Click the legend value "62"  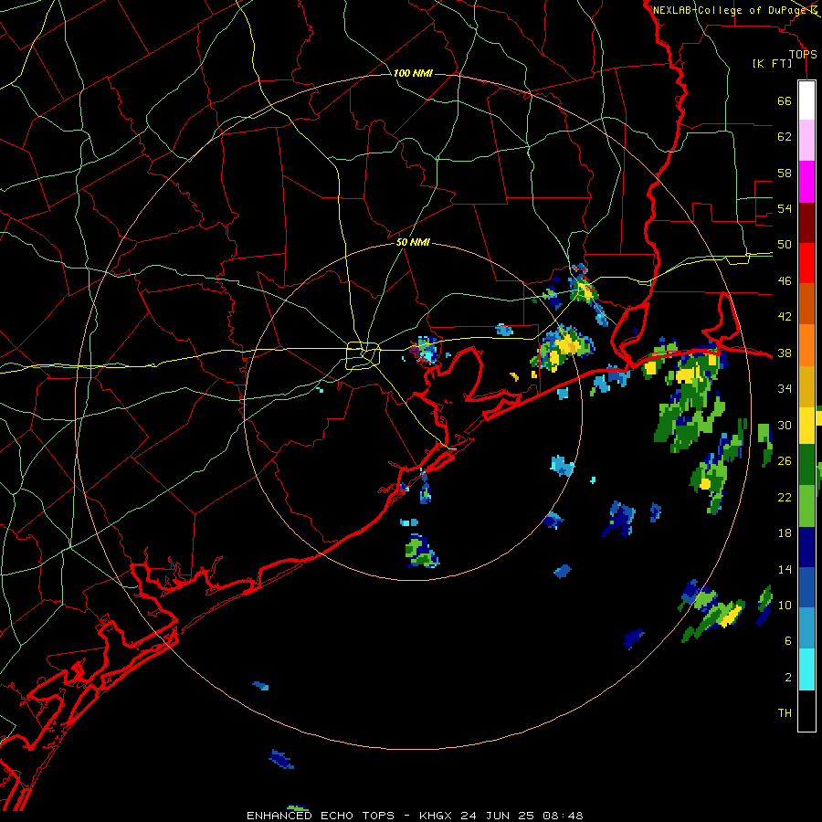785,137
